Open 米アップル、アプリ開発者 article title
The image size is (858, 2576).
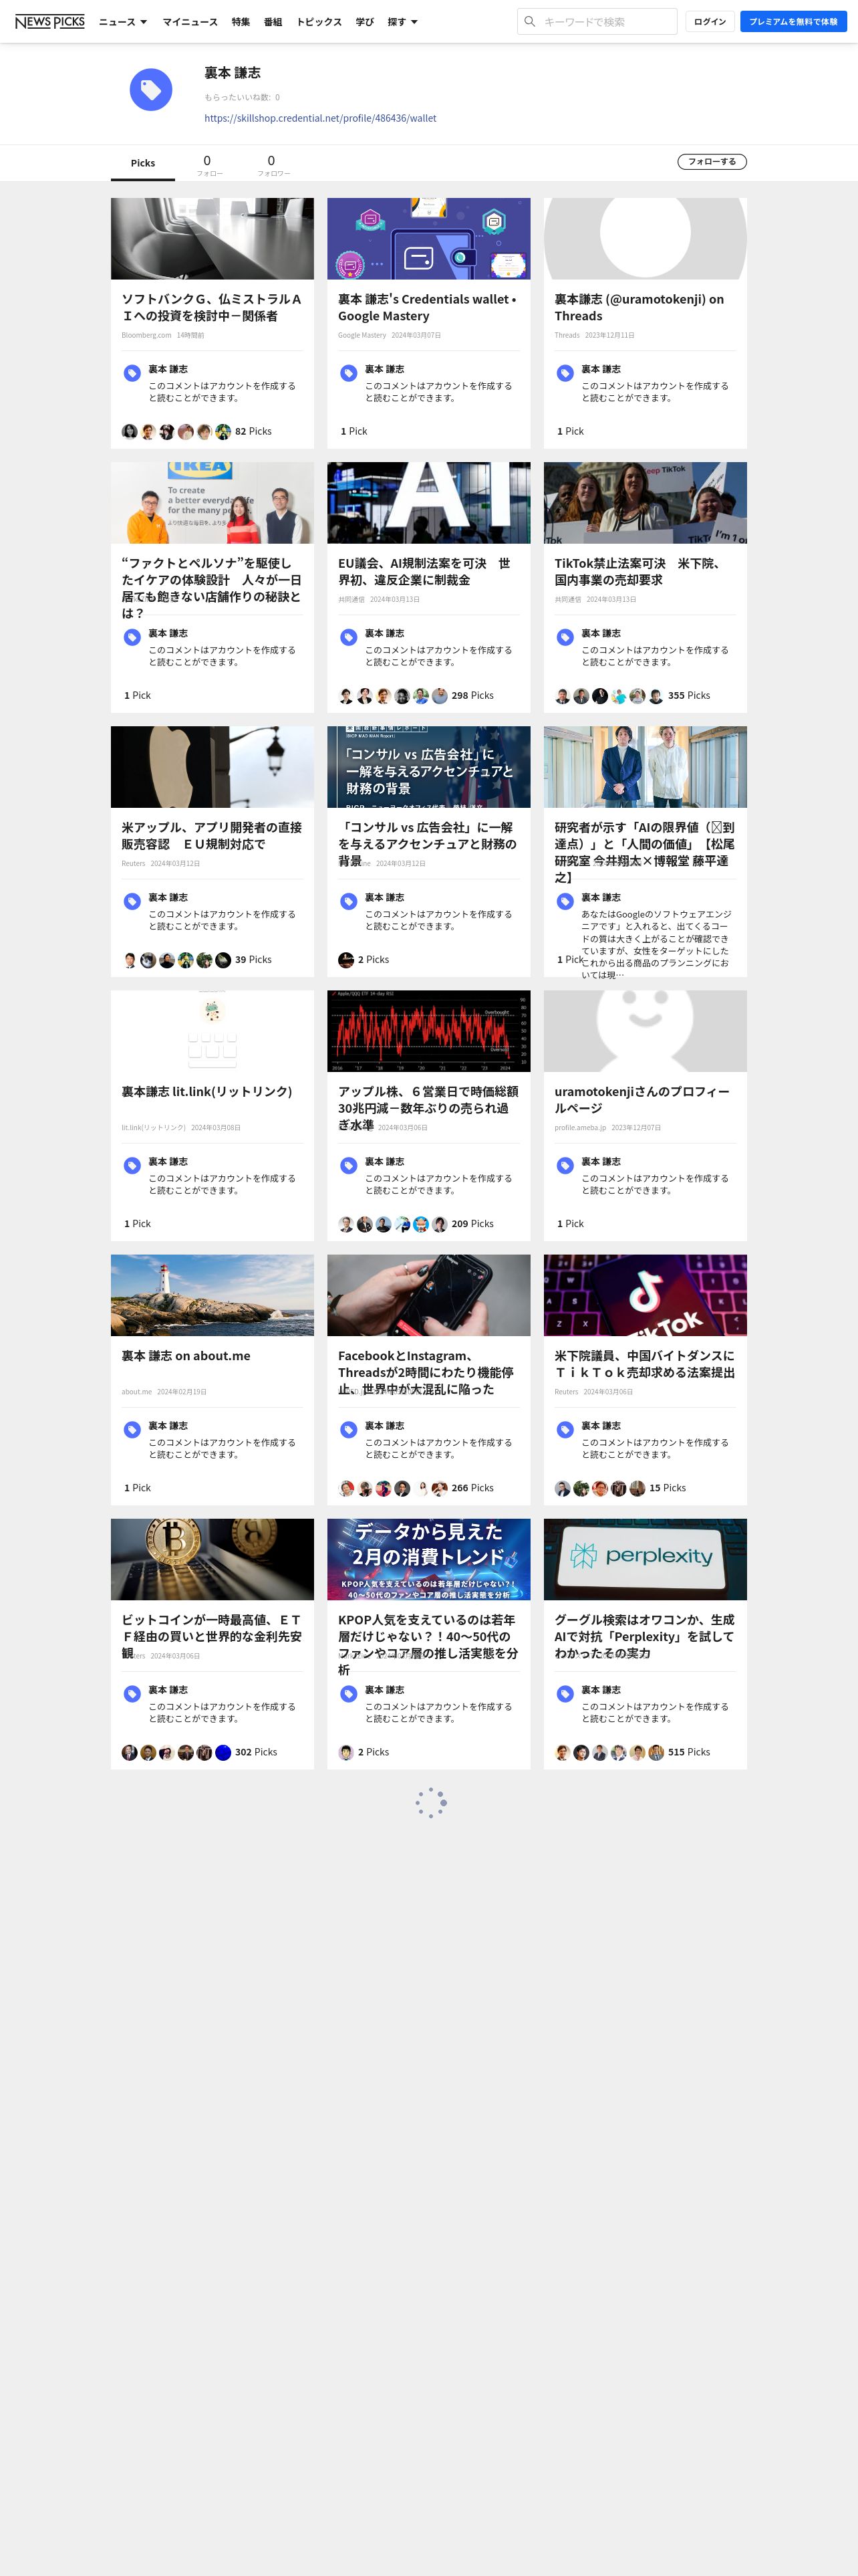212,835
